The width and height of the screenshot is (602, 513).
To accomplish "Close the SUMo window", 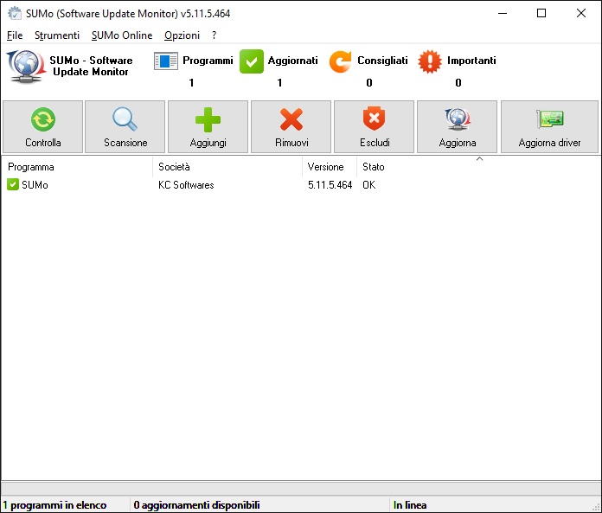I will pyautogui.click(x=581, y=13).
